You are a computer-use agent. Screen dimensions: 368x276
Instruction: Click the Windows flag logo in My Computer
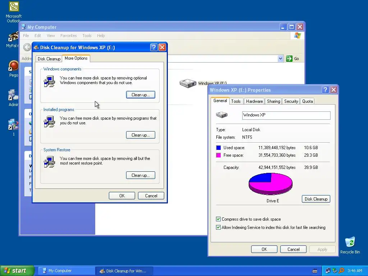[297, 36]
